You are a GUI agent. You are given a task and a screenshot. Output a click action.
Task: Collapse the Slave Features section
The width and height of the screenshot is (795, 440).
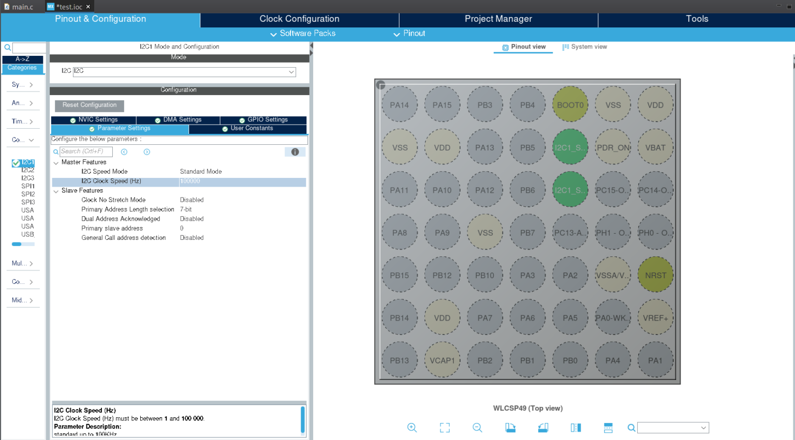point(56,191)
